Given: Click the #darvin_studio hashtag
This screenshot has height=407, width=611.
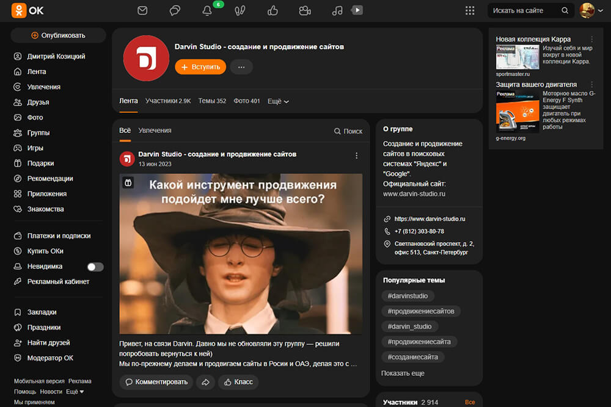Looking at the screenshot, I should pyautogui.click(x=409, y=326).
